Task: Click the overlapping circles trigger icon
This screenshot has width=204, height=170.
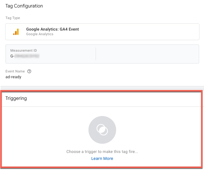Action: point(102,130)
